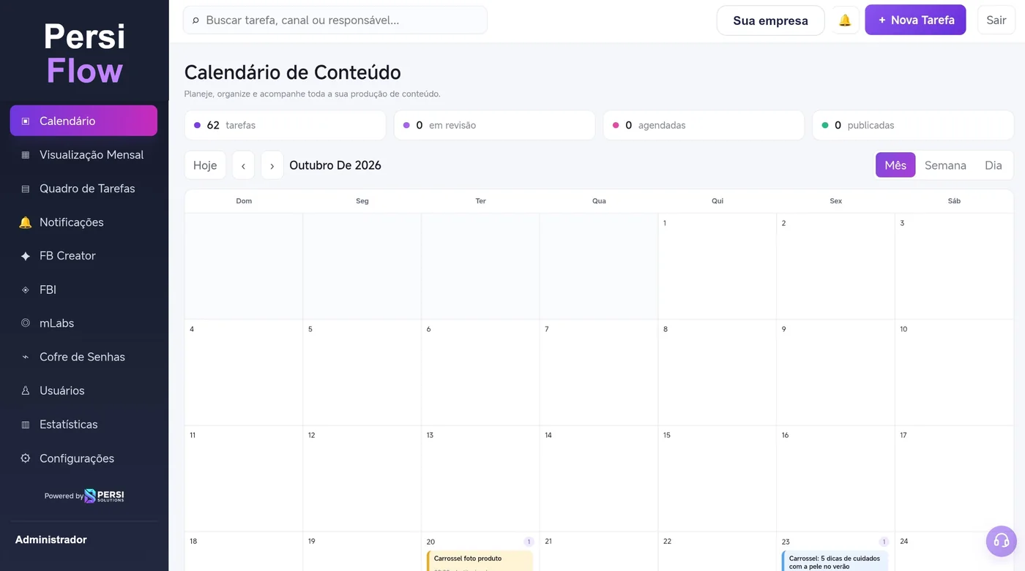Open the Carrossel foto produto task
Image resolution: width=1025 pixels, height=571 pixels.
point(480,561)
